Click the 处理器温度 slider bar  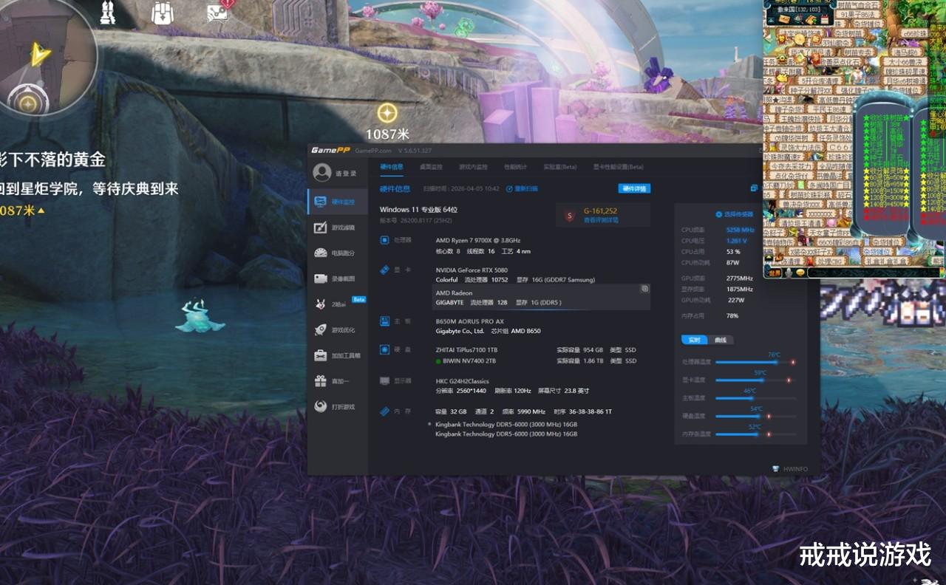tap(755, 362)
